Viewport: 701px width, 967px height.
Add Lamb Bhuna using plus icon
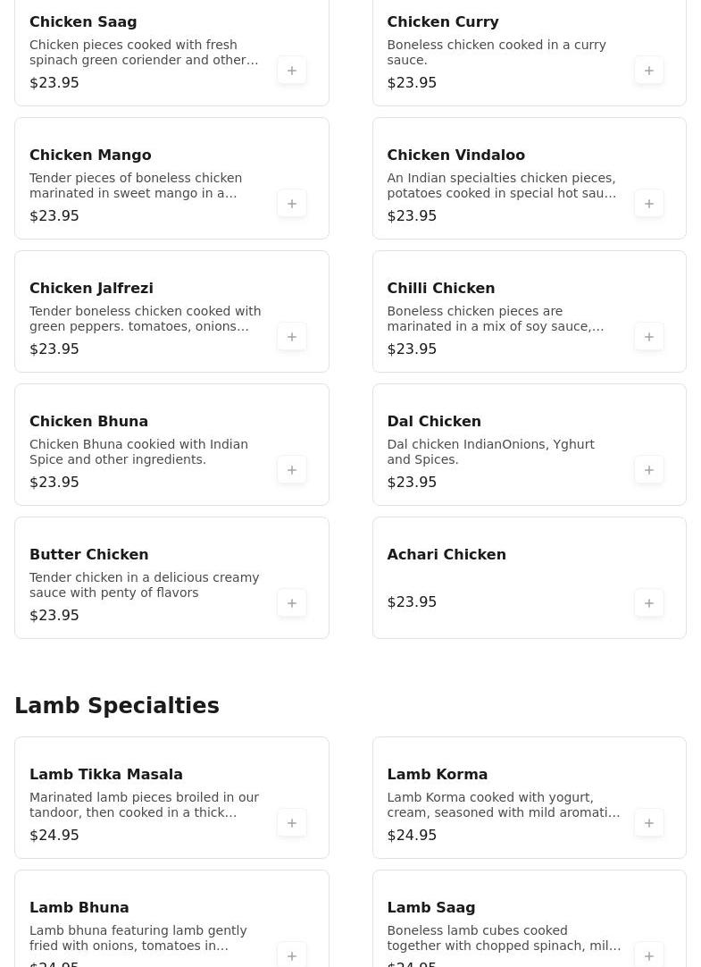click(x=292, y=955)
